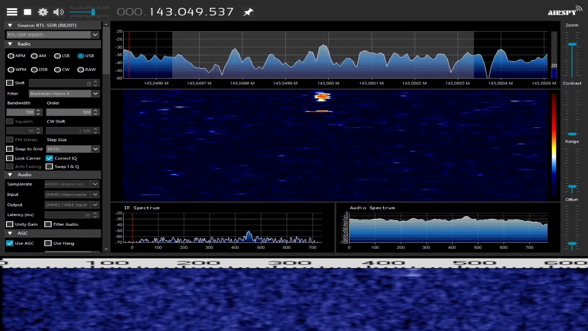Enable the Shift checkbox
This screenshot has height=331, width=588.
(10, 83)
